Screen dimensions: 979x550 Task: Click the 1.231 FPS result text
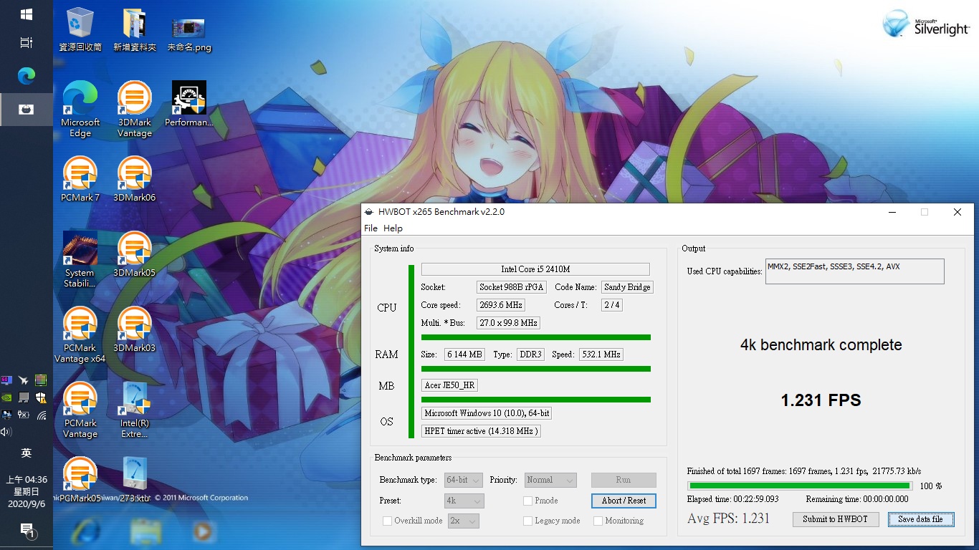821,400
